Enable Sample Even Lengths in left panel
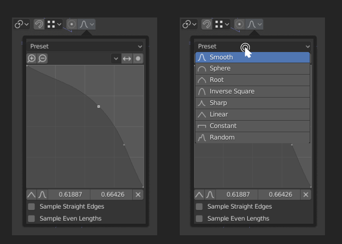Image resolution: width=342 pixels, height=244 pixels. (31, 219)
